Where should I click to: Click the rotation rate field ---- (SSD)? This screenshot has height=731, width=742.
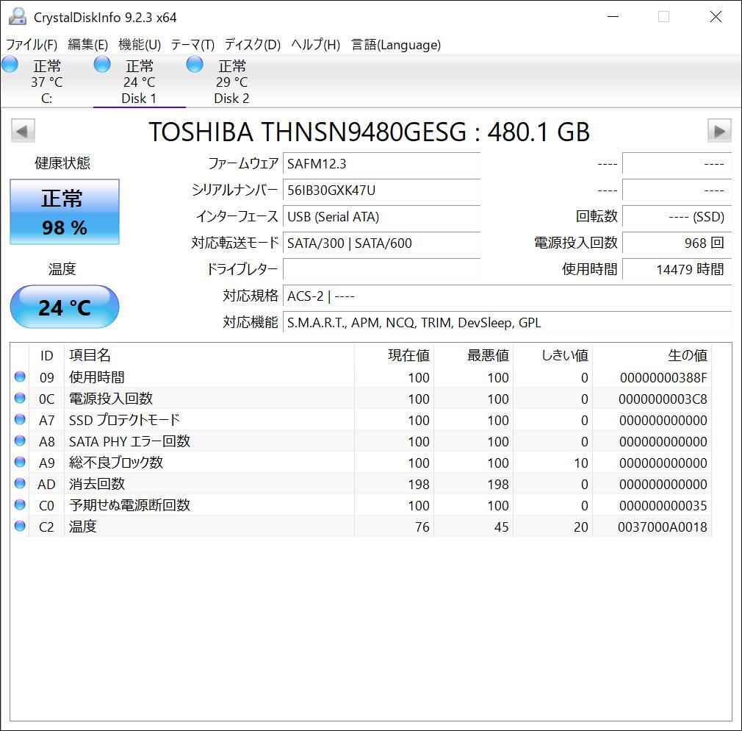[x=677, y=216]
